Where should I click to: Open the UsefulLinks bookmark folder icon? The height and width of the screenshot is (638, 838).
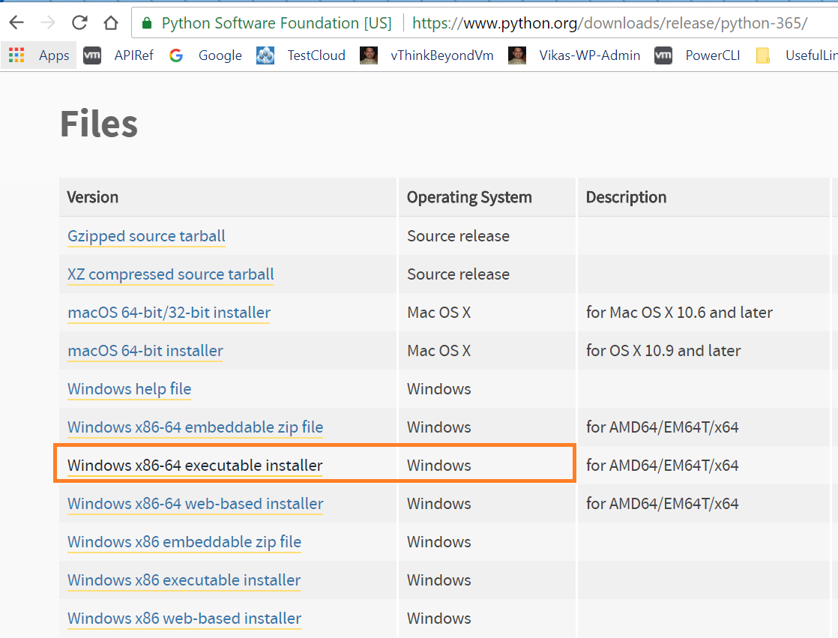pos(762,55)
